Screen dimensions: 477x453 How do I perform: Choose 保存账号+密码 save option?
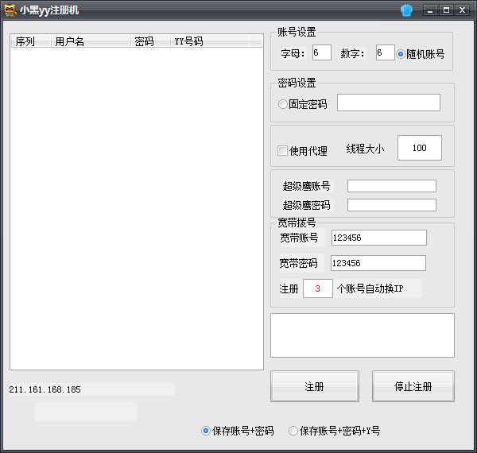pos(206,431)
